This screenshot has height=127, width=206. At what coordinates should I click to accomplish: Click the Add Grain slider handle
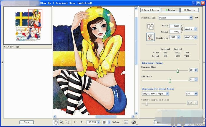pyautogui.click(x=170, y=80)
